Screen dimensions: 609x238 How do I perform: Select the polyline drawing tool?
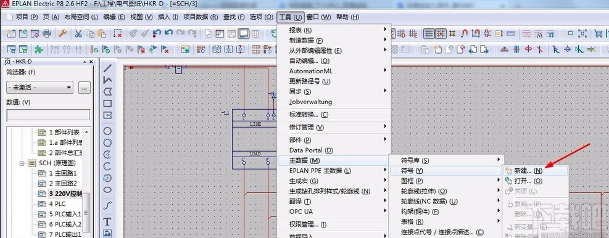pyautogui.click(x=107, y=80)
